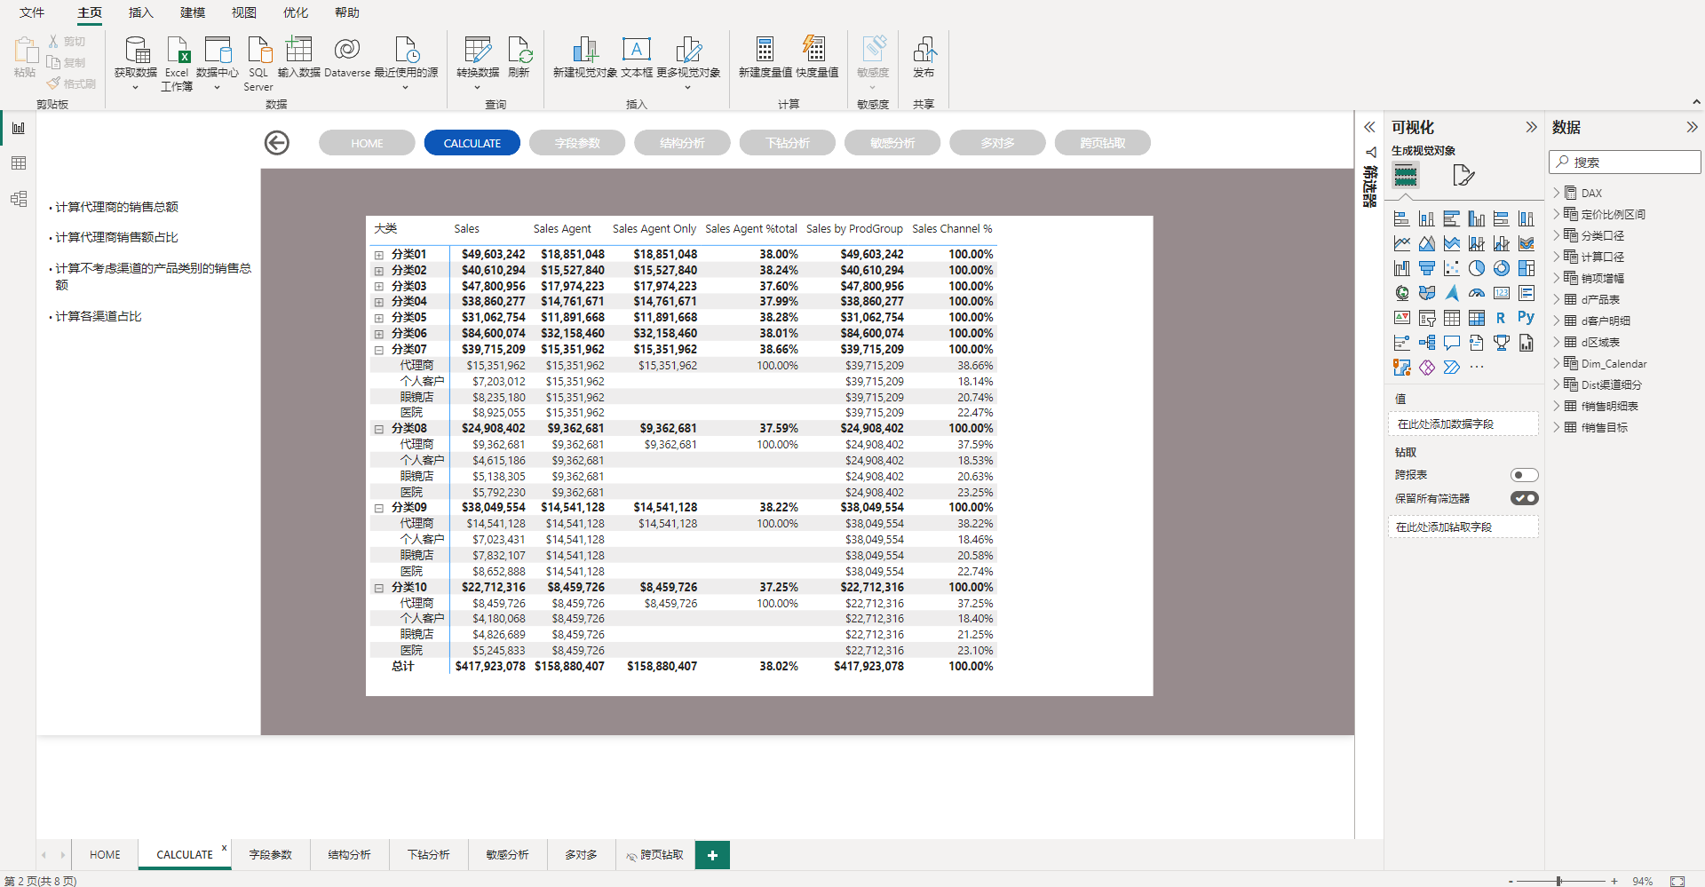This screenshot has height=887, width=1705.
Task: Toggle the 跨报表 cross-report switch
Action: click(x=1524, y=475)
